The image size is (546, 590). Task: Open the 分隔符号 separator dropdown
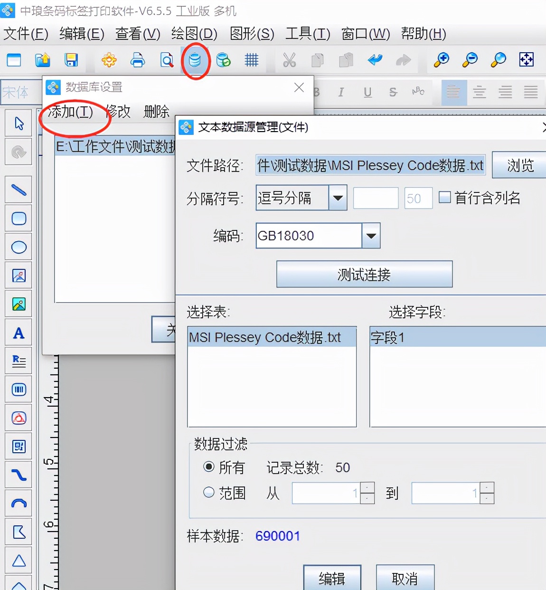[x=338, y=198]
